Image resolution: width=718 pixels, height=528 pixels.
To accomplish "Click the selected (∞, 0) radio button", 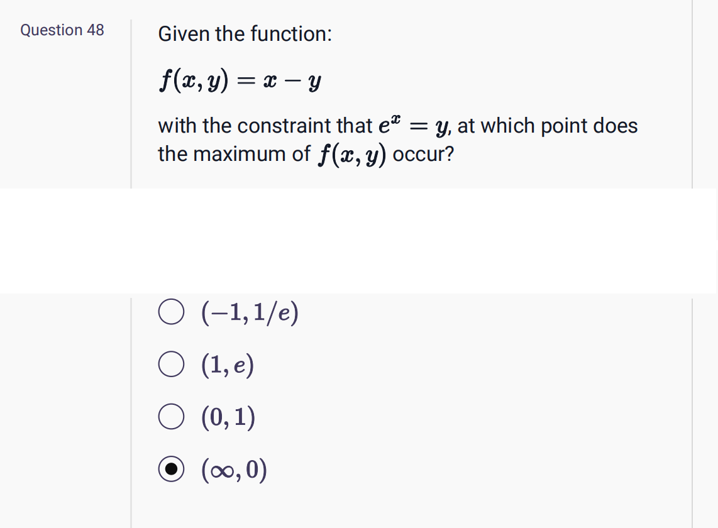I will [170, 469].
